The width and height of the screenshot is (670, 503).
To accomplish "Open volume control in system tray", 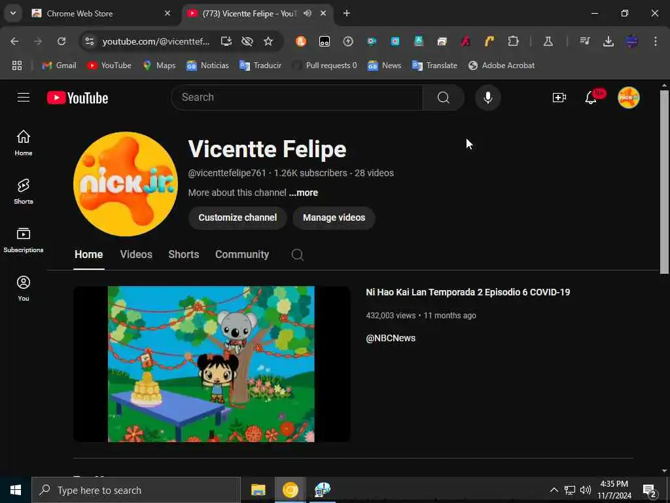I will tap(586, 490).
